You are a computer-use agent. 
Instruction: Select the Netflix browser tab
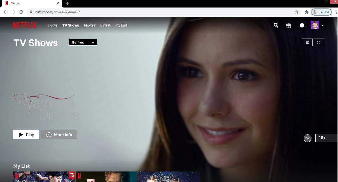(31, 3)
